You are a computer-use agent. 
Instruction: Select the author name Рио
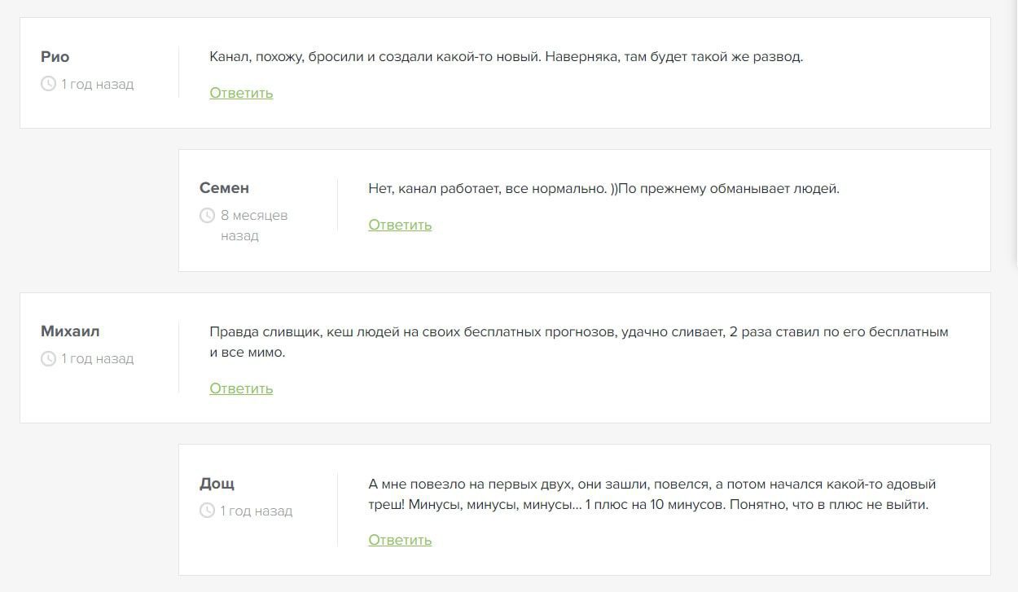(55, 57)
